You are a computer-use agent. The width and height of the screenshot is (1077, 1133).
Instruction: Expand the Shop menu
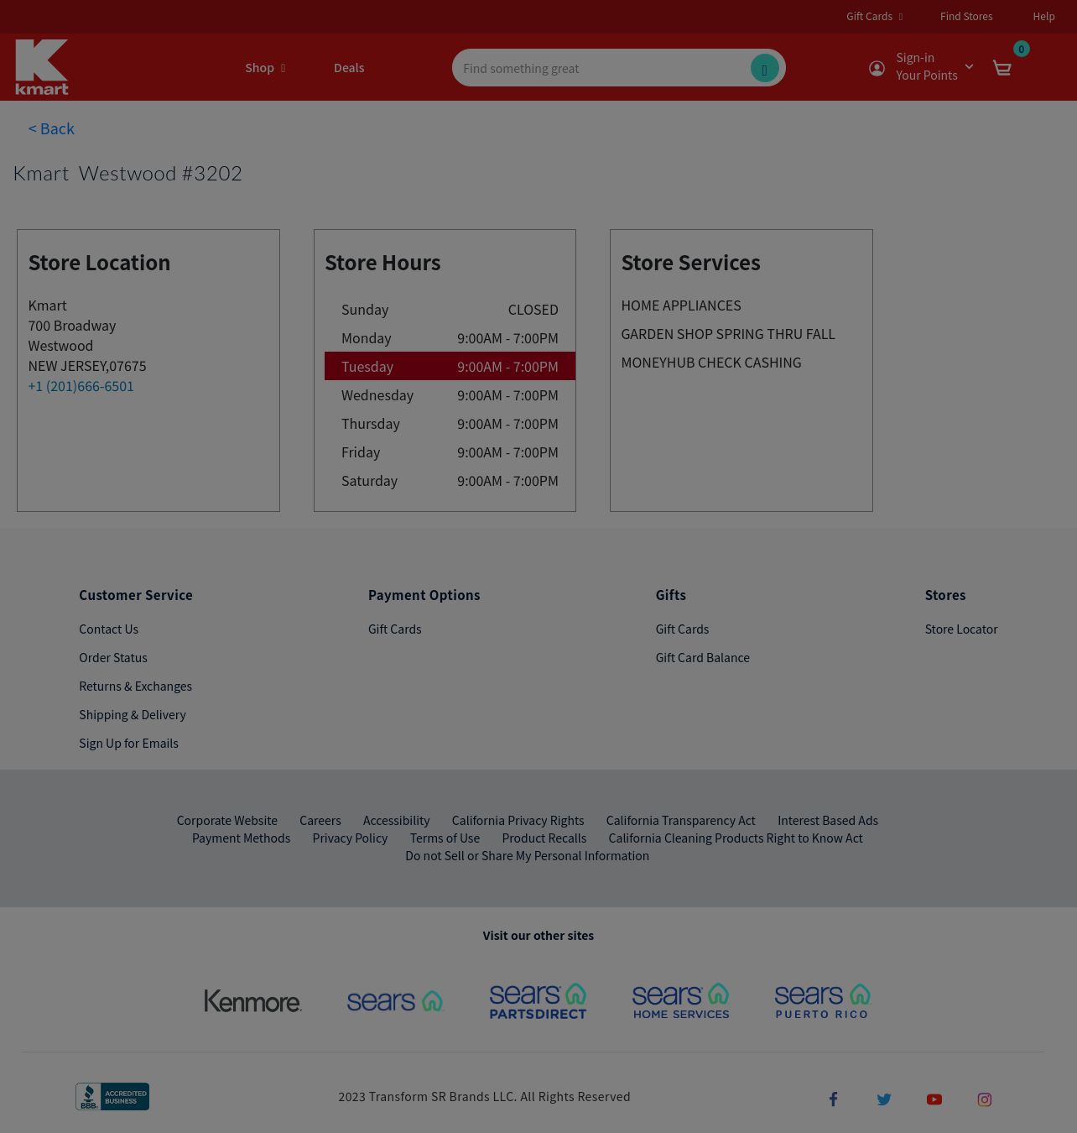[265, 68]
